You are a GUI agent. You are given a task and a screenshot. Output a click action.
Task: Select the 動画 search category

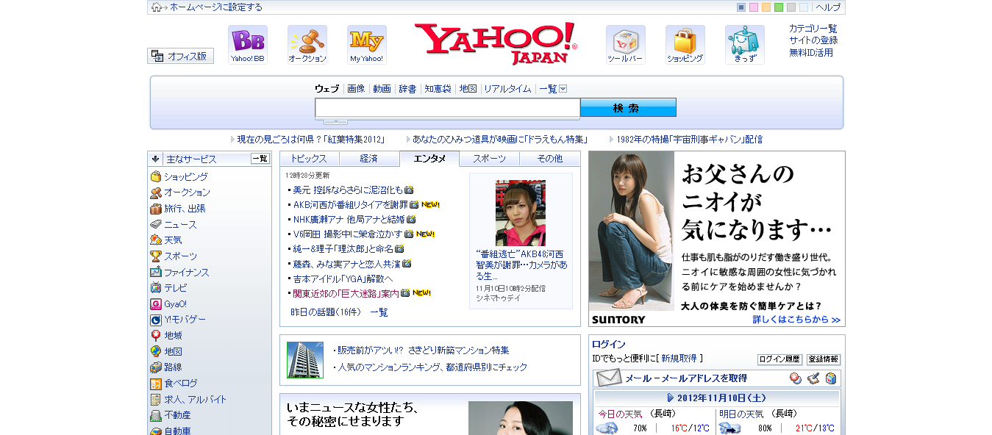(x=382, y=89)
